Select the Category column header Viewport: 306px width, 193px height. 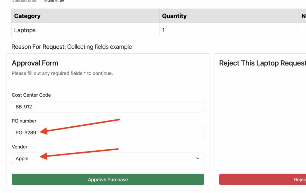click(27, 16)
